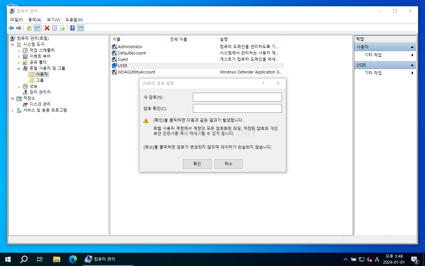425x266 pixels.
Task: Select the Administrator account in the list
Action: pyautogui.click(x=130, y=47)
